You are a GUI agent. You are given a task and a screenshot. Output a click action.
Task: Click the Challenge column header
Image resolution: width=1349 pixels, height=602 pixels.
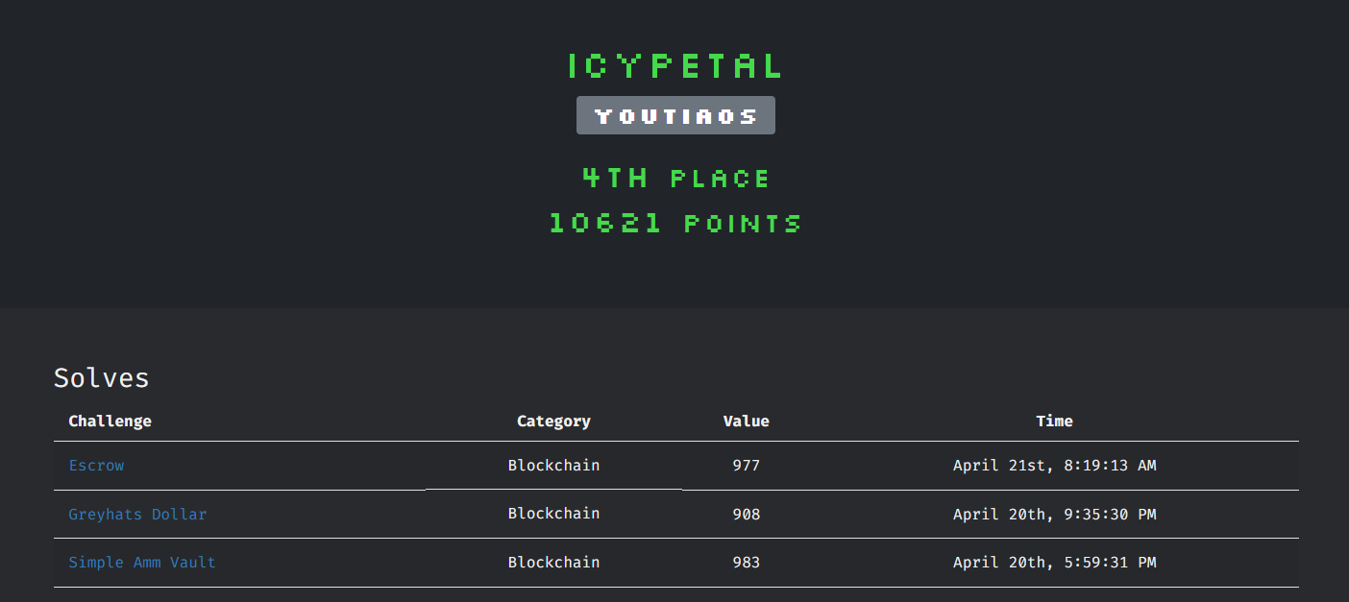click(x=110, y=421)
